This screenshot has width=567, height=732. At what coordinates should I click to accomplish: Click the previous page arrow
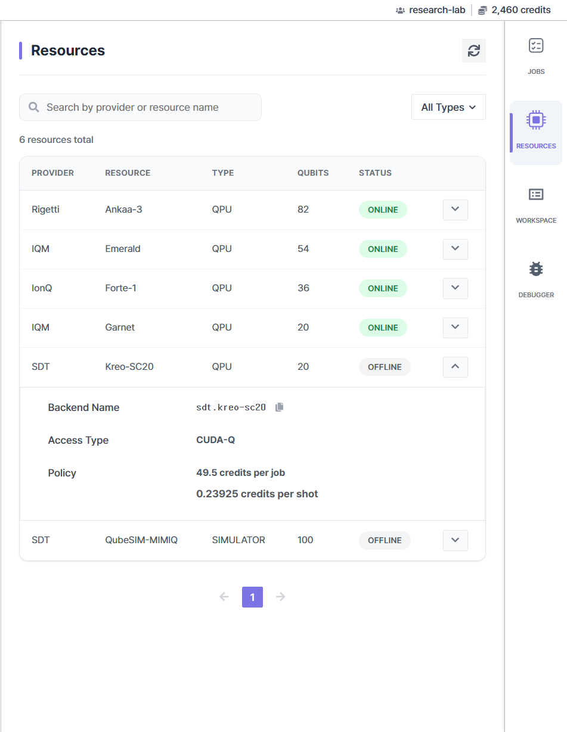[224, 597]
